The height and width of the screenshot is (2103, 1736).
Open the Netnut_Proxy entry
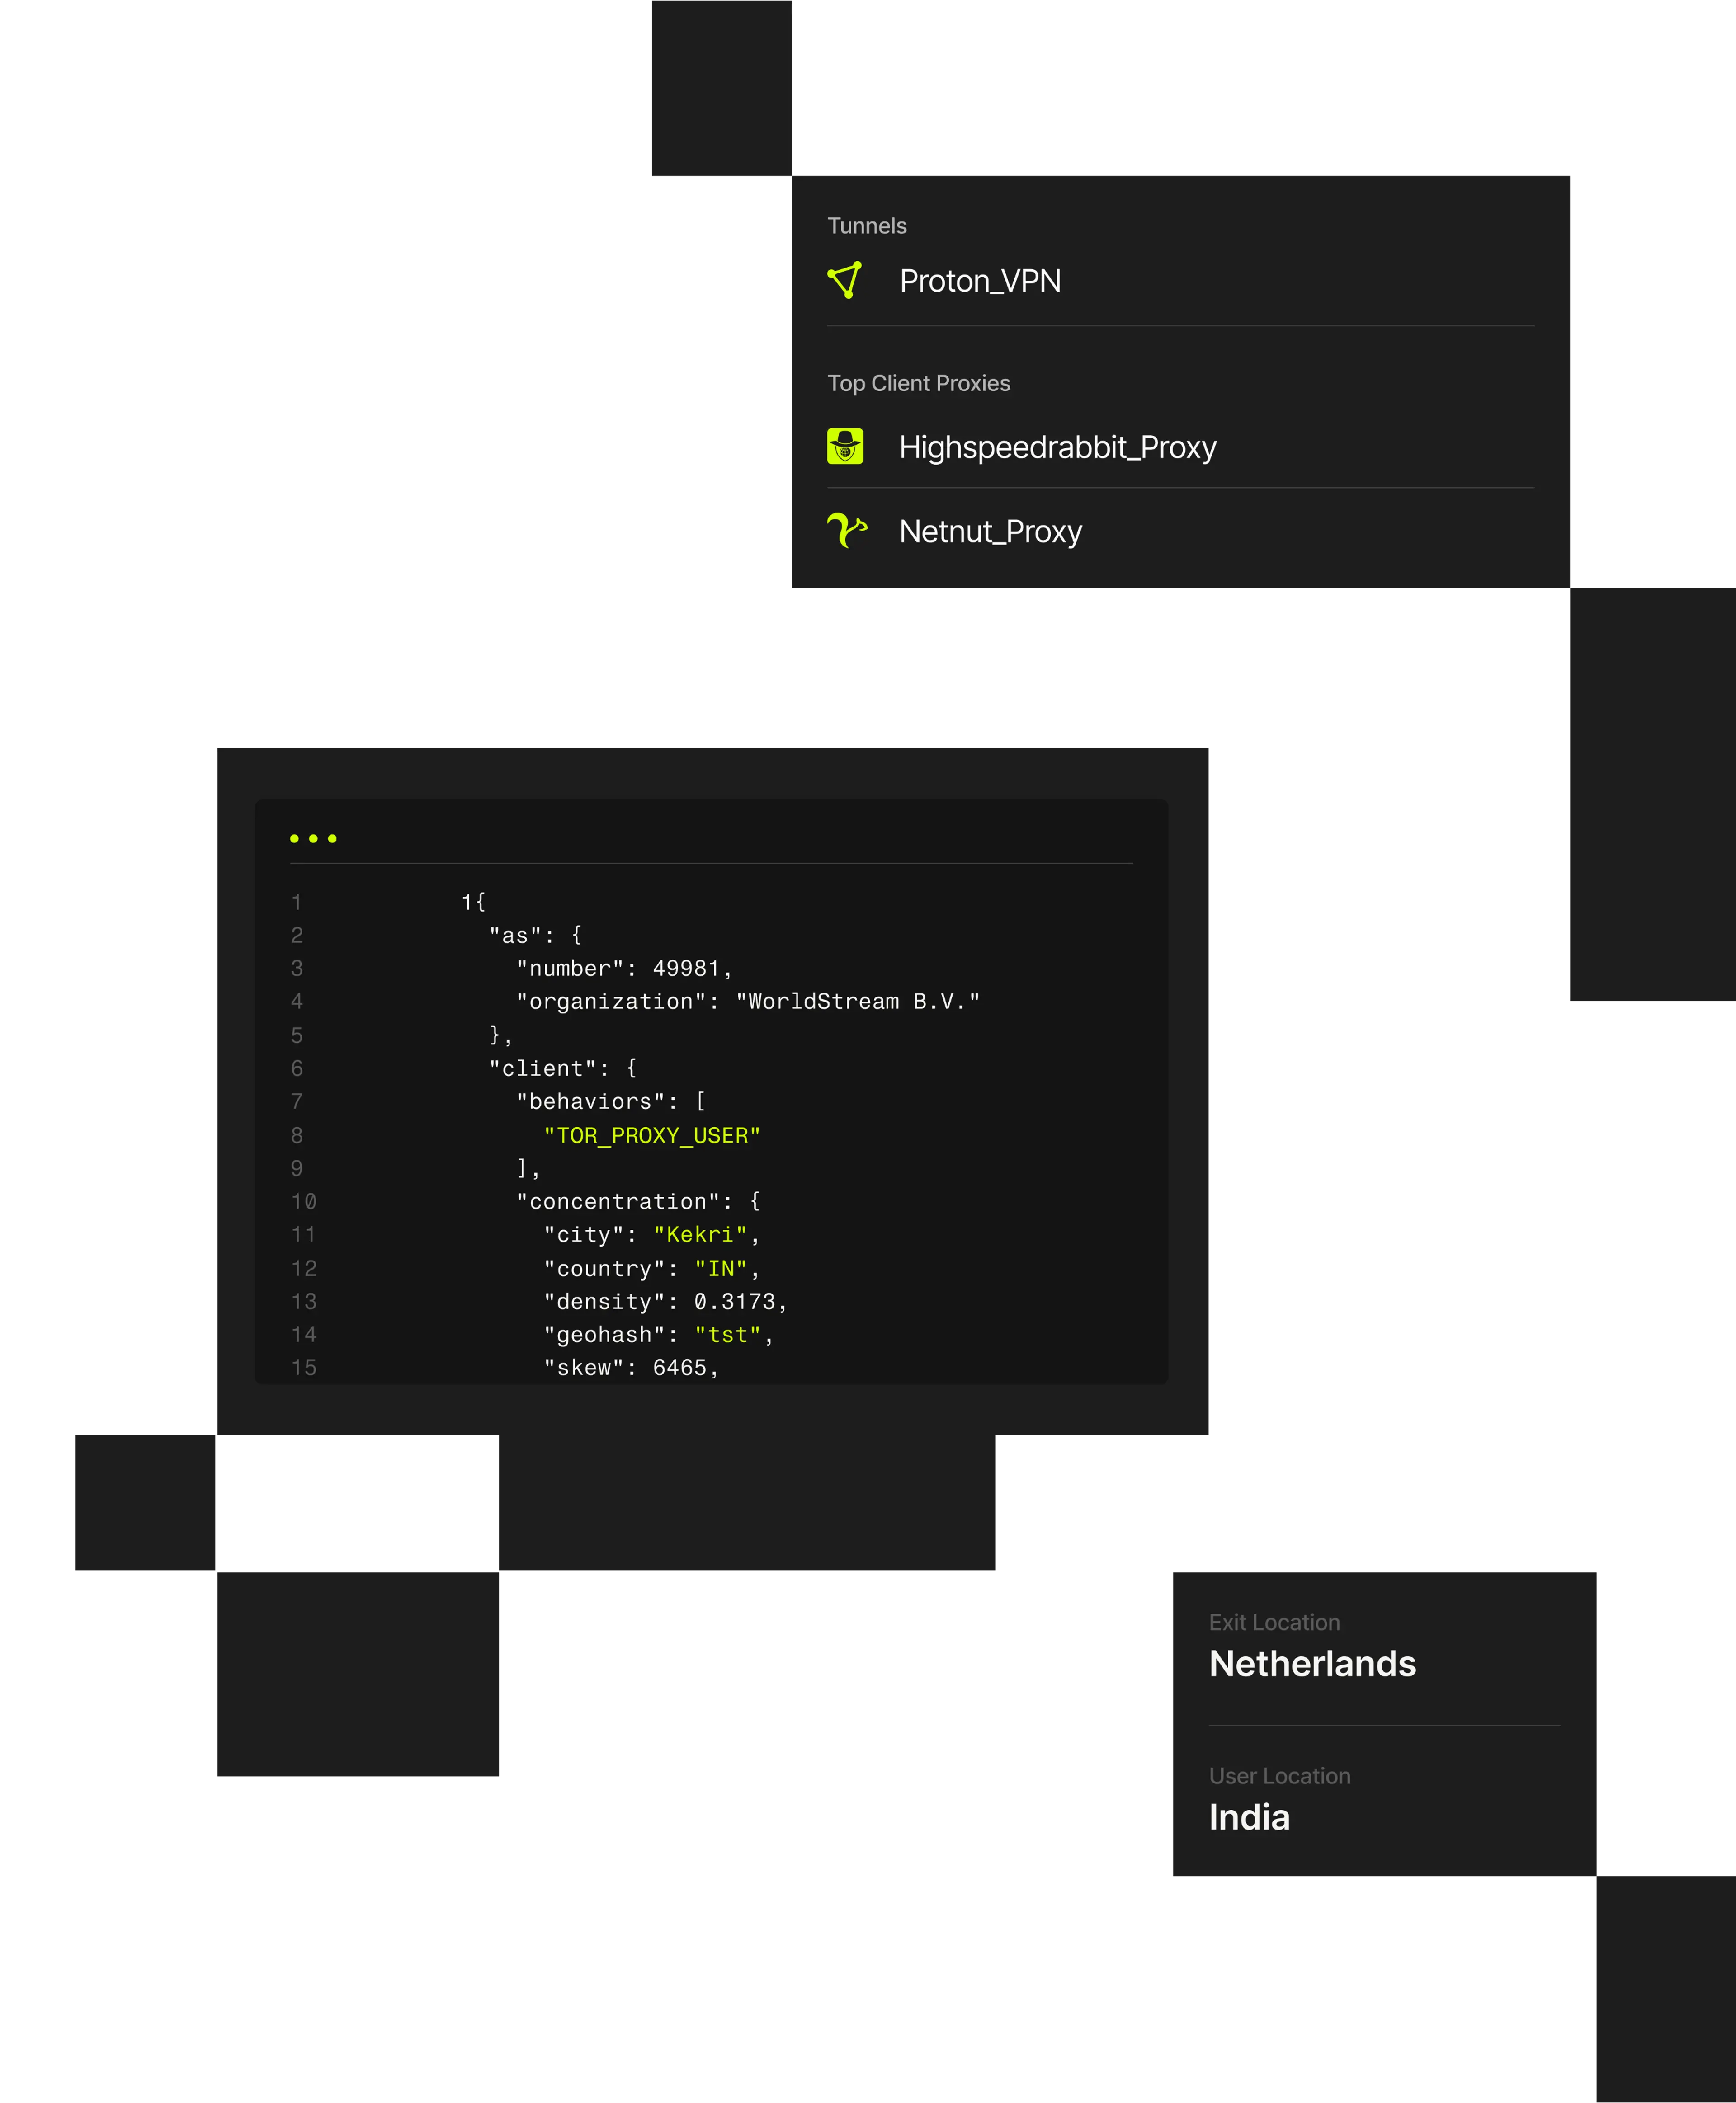990,531
